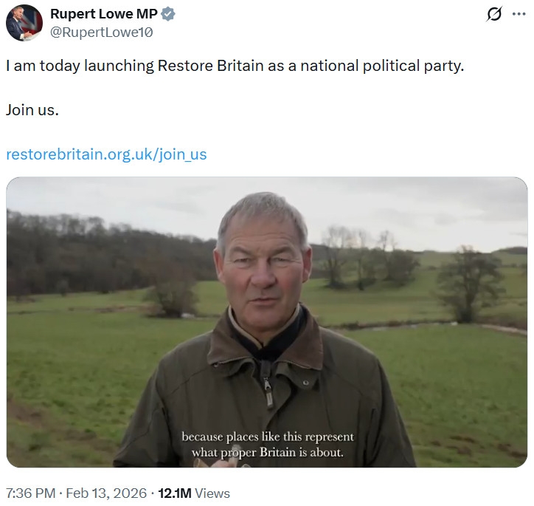This screenshot has height=506, width=534.
Task: Play the embedded countryside video
Action: point(266,321)
